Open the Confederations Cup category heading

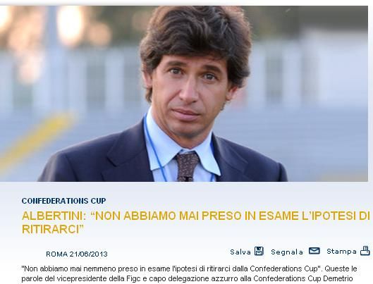[x=63, y=201]
